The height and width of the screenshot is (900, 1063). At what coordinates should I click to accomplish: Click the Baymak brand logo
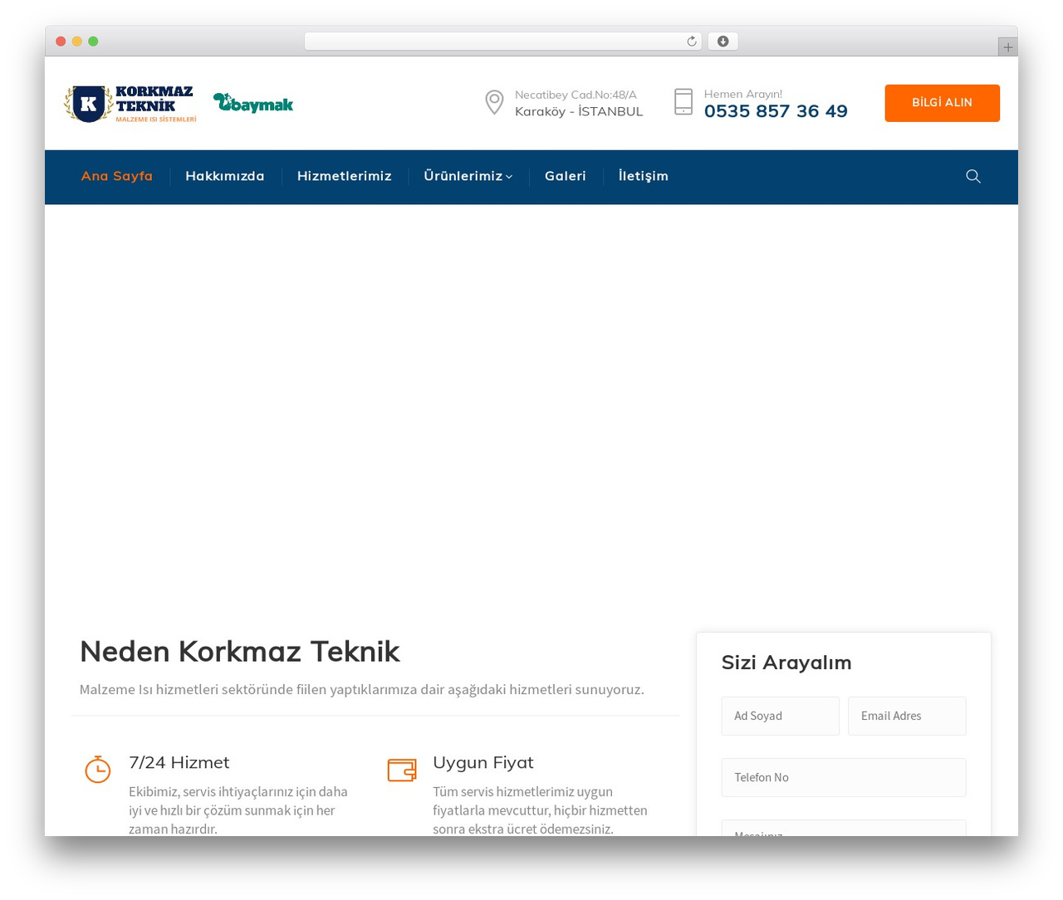click(x=253, y=103)
